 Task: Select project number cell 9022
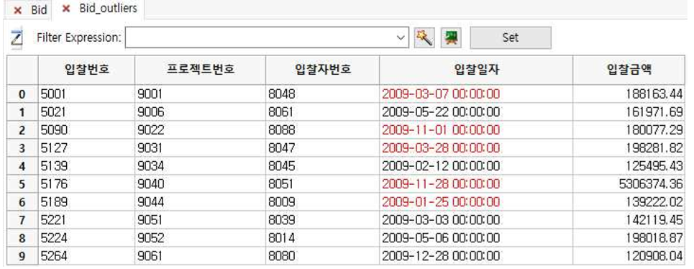[x=200, y=130]
